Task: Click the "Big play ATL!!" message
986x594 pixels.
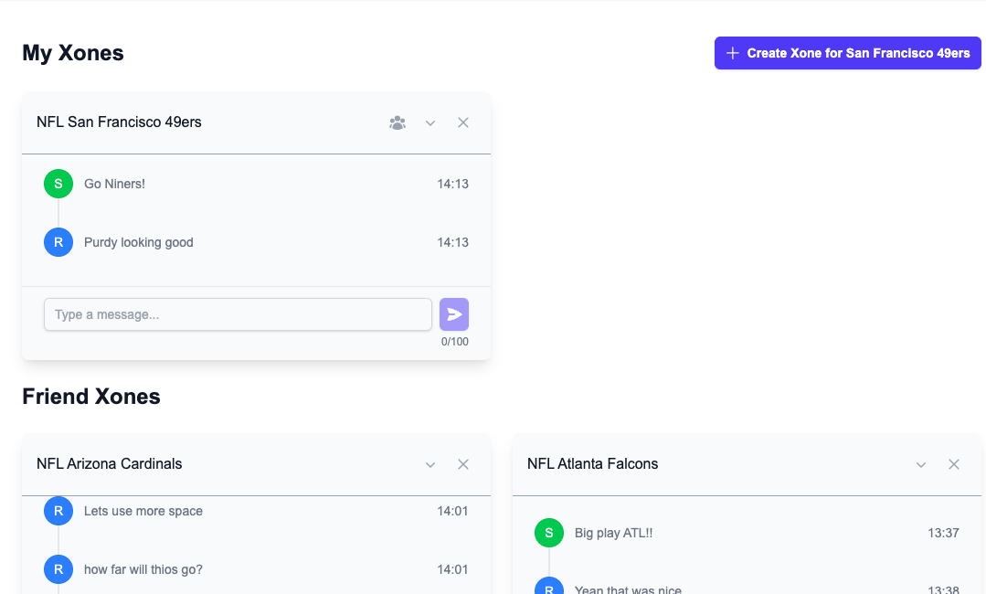Action: coord(613,533)
